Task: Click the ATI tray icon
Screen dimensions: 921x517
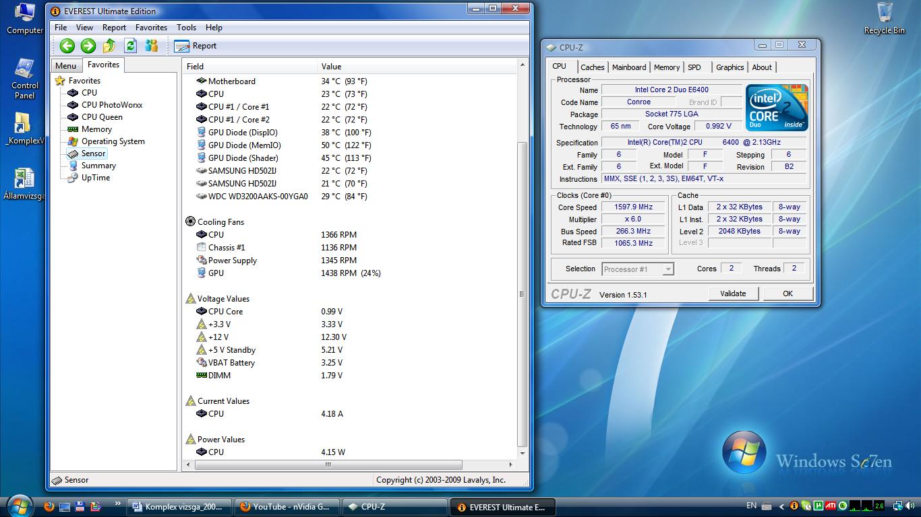Action: click(831, 506)
